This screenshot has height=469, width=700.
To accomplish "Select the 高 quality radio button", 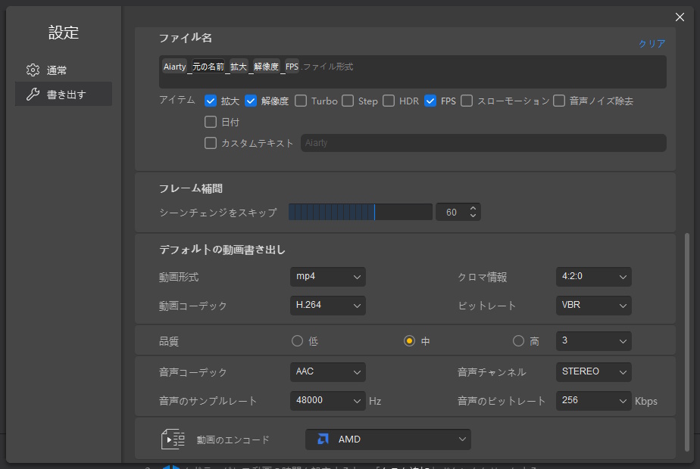I will pos(518,341).
